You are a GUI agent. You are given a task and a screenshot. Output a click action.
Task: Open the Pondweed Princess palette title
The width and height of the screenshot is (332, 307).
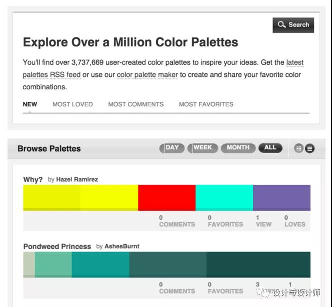point(57,246)
